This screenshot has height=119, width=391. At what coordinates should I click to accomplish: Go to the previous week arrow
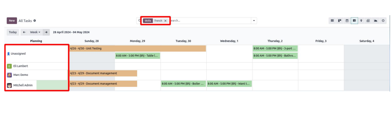(x=24, y=32)
